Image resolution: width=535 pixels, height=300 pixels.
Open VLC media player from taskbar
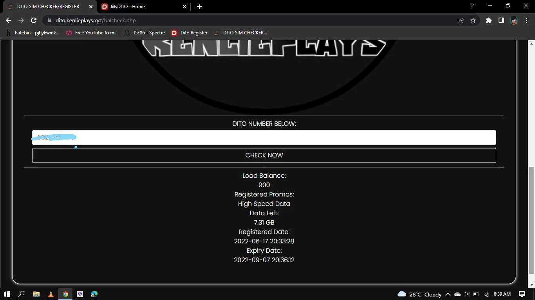[51, 294]
